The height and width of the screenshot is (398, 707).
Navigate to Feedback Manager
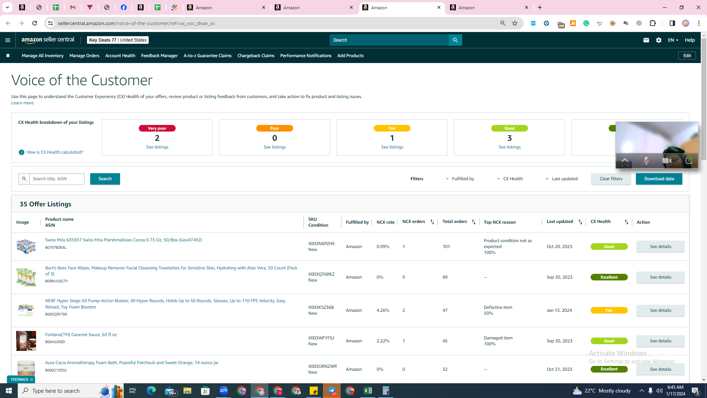[159, 56]
